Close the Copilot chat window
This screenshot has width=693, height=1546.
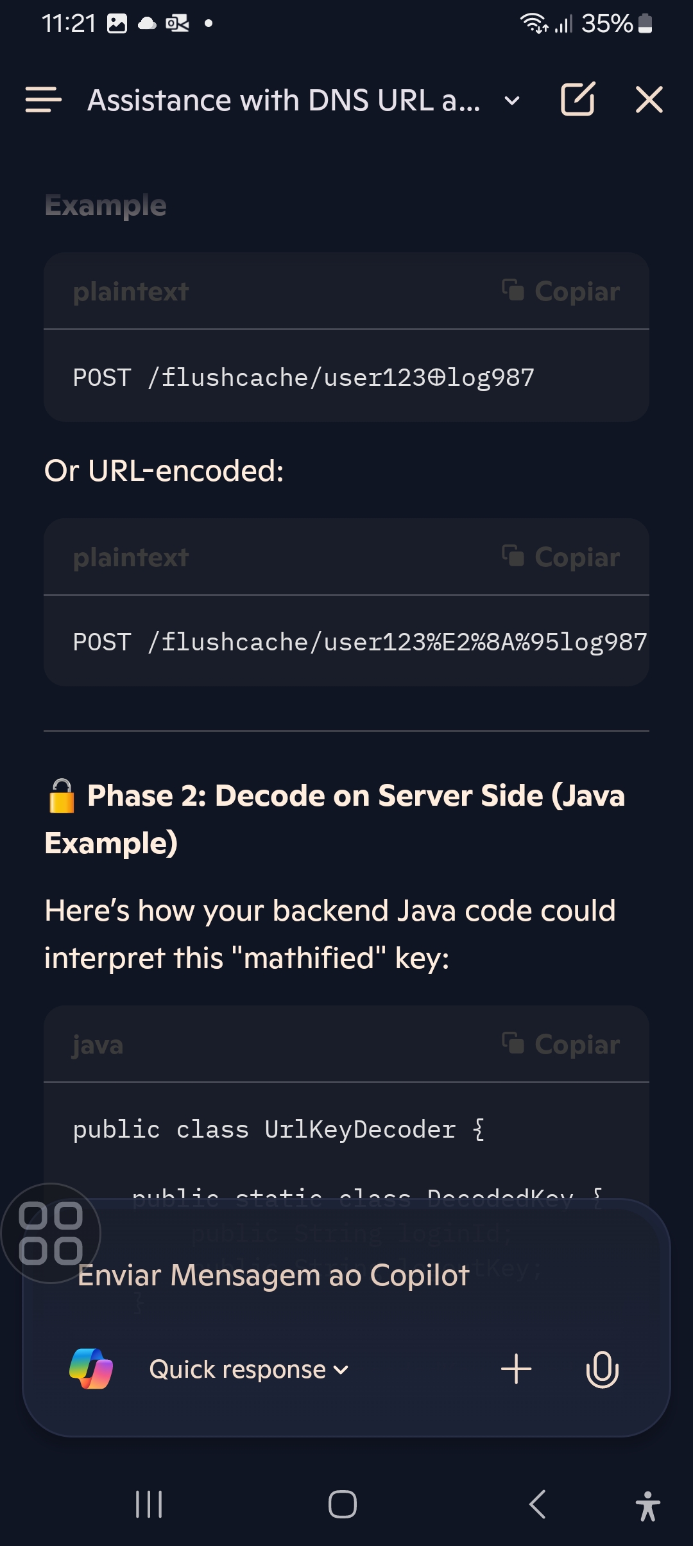tap(649, 100)
